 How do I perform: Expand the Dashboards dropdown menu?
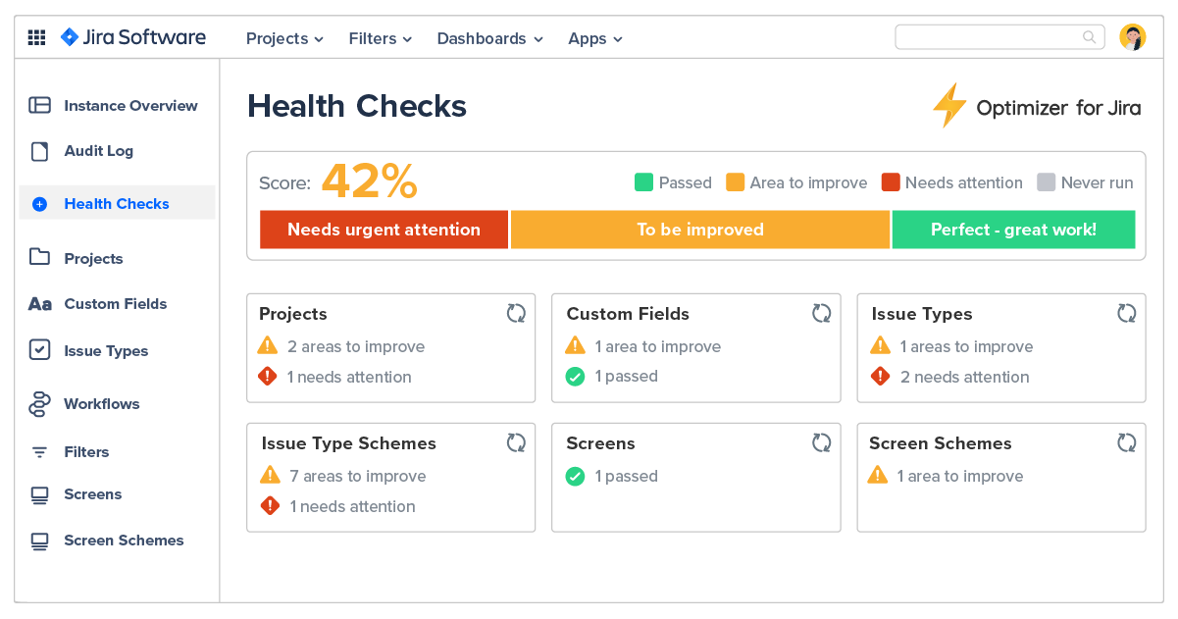(x=489, y=38)
